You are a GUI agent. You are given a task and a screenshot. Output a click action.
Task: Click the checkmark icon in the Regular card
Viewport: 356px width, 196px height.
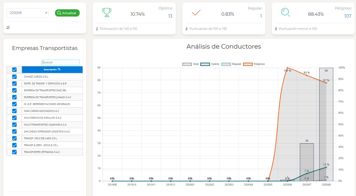196,13
